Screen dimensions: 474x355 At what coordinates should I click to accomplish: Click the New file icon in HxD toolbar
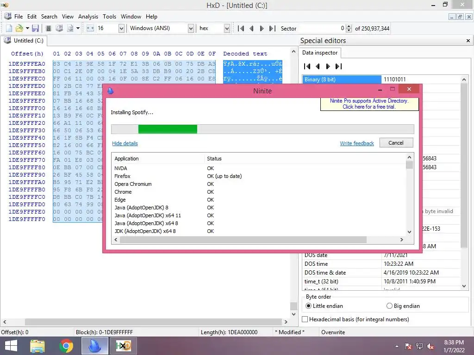pos(9,28)
